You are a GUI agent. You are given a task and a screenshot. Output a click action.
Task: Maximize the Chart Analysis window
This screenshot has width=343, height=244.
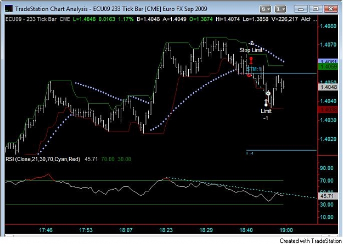pos(316,9)
